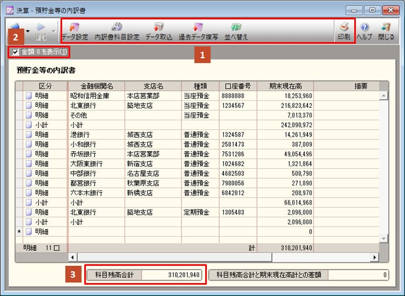
Task: Click the 支店名 column header
Action: click(x=153, y=86)
